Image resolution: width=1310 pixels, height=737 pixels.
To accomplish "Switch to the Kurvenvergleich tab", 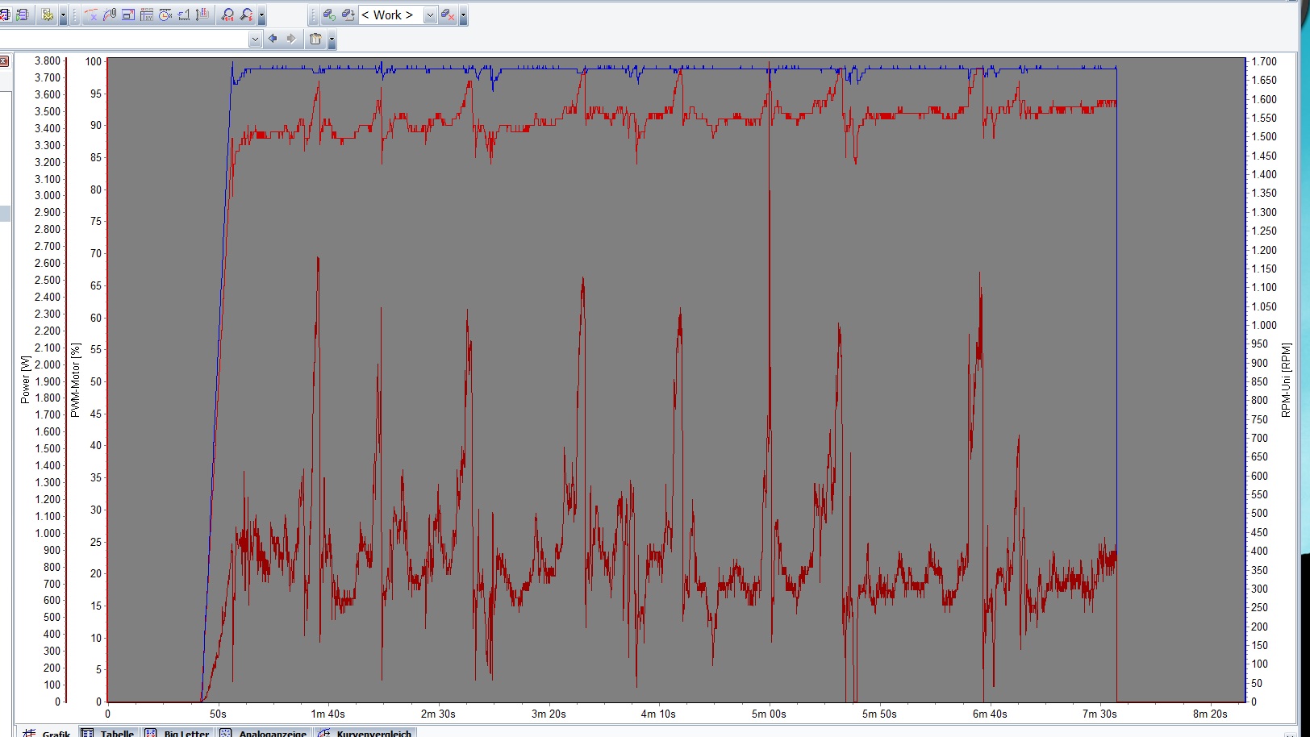I will pos(365,733).
